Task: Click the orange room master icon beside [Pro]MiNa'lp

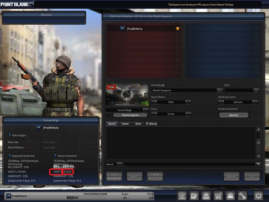Action: pos(178,28)
